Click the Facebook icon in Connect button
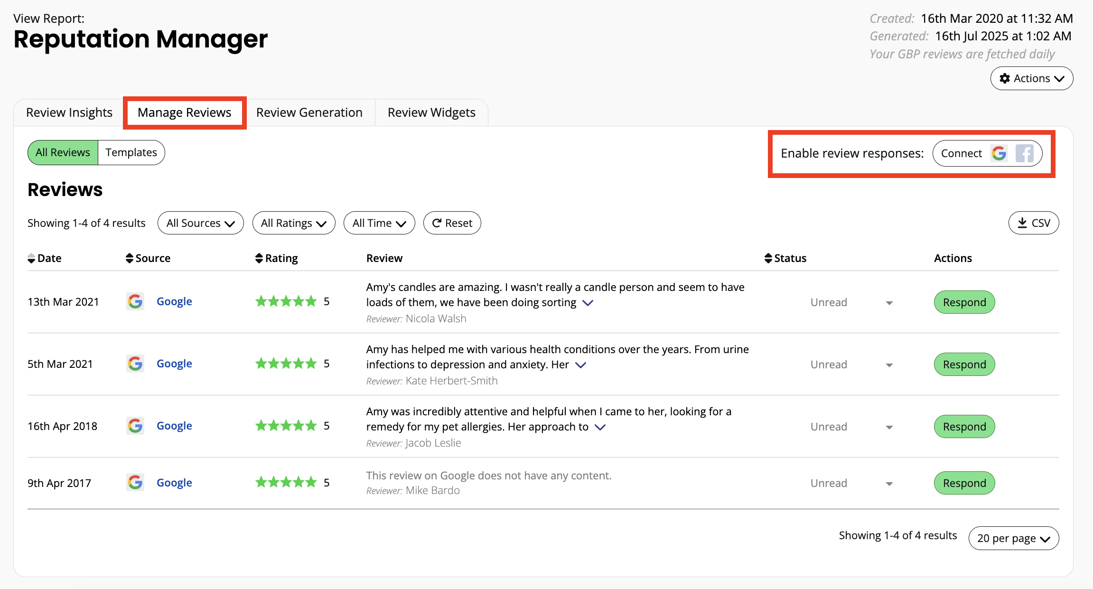 [1024, 153]
